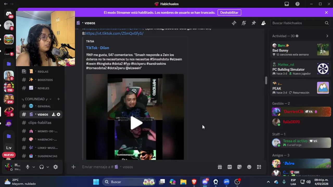Open the BOOSTEOS channel
Image resolution: width=333 pixels, height=187 pixels.
[42, 80]
